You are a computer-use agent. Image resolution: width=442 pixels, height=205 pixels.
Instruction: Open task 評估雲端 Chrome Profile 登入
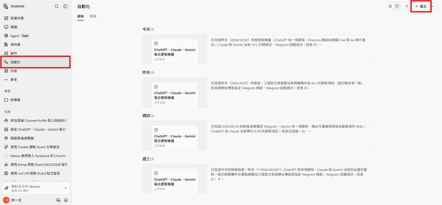click(35, 121)
